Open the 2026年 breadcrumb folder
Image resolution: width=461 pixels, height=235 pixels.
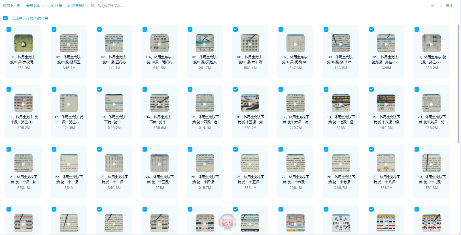tap(56, 6)
